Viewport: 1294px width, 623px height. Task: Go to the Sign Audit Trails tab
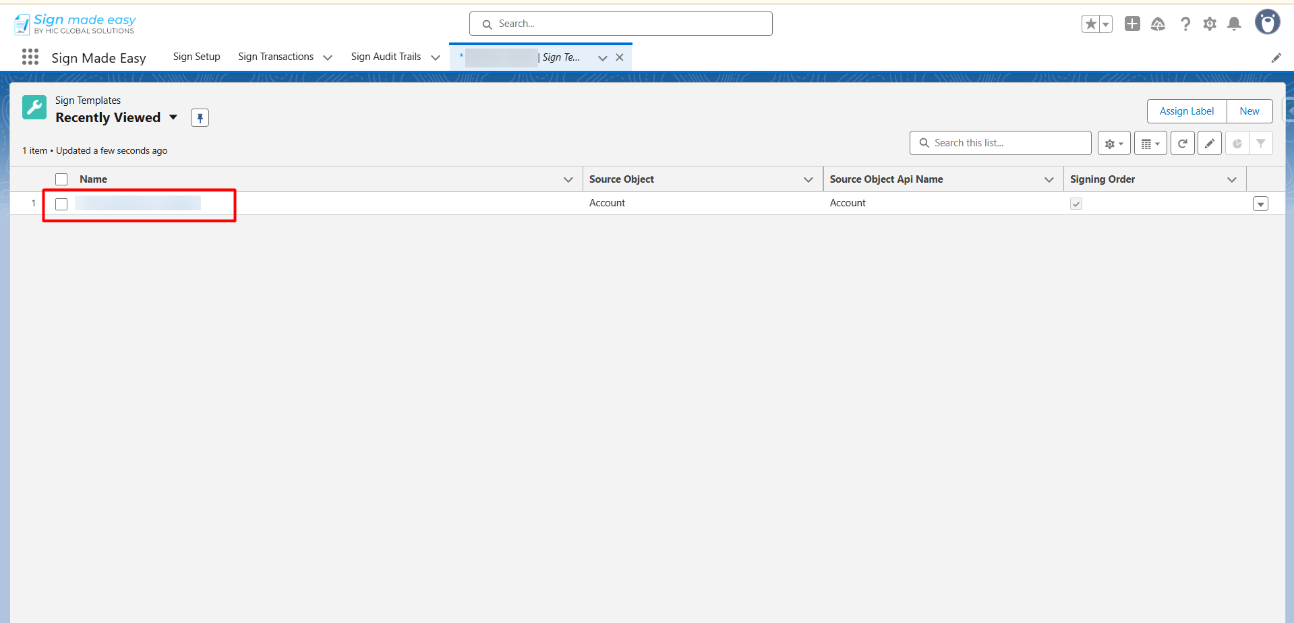click(386, 57)
